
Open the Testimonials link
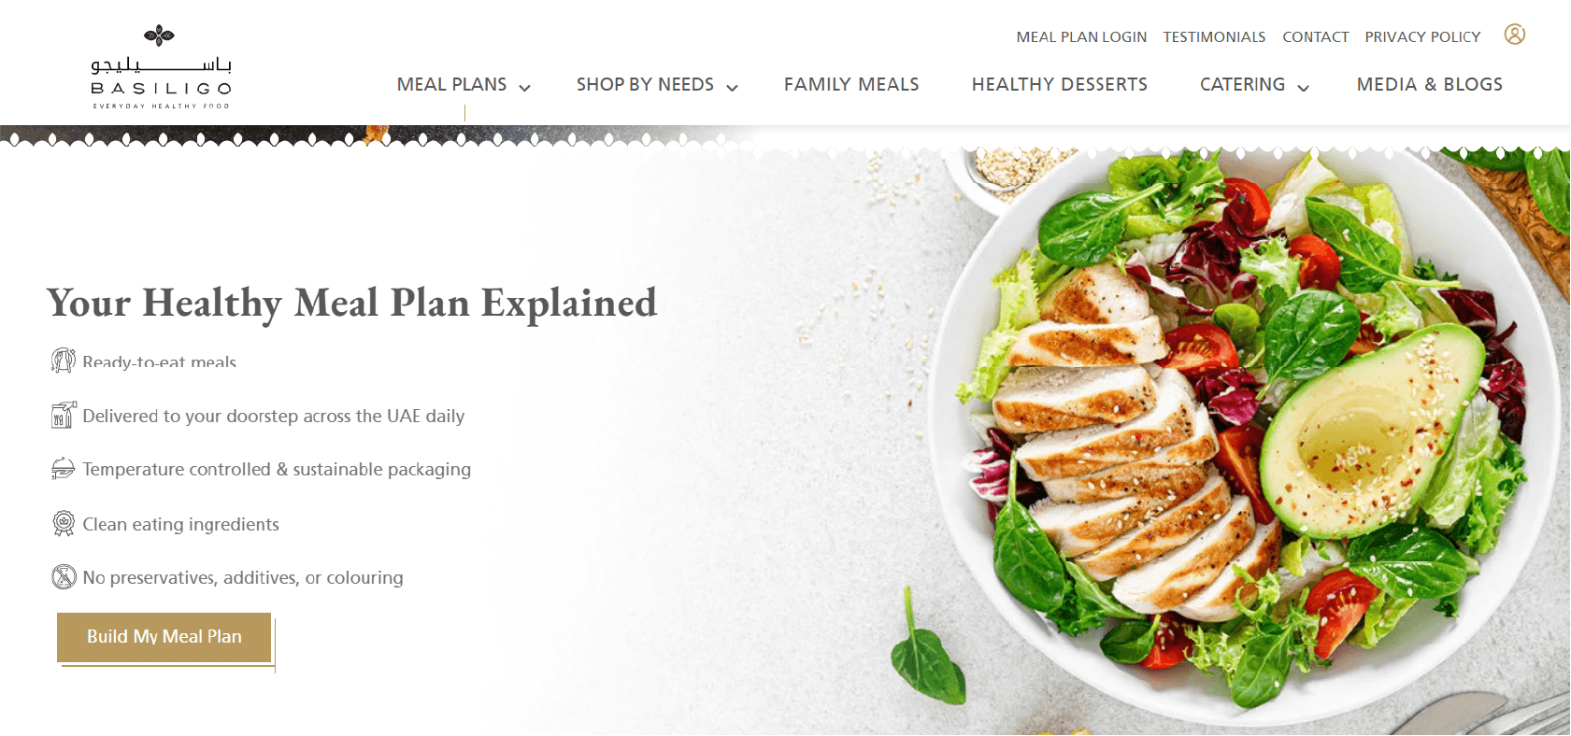point(1214,37)
